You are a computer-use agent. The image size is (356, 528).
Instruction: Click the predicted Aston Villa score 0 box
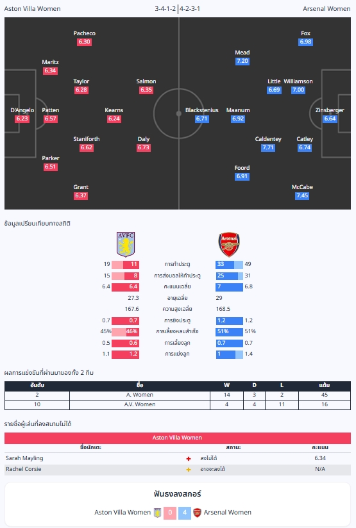170,513
